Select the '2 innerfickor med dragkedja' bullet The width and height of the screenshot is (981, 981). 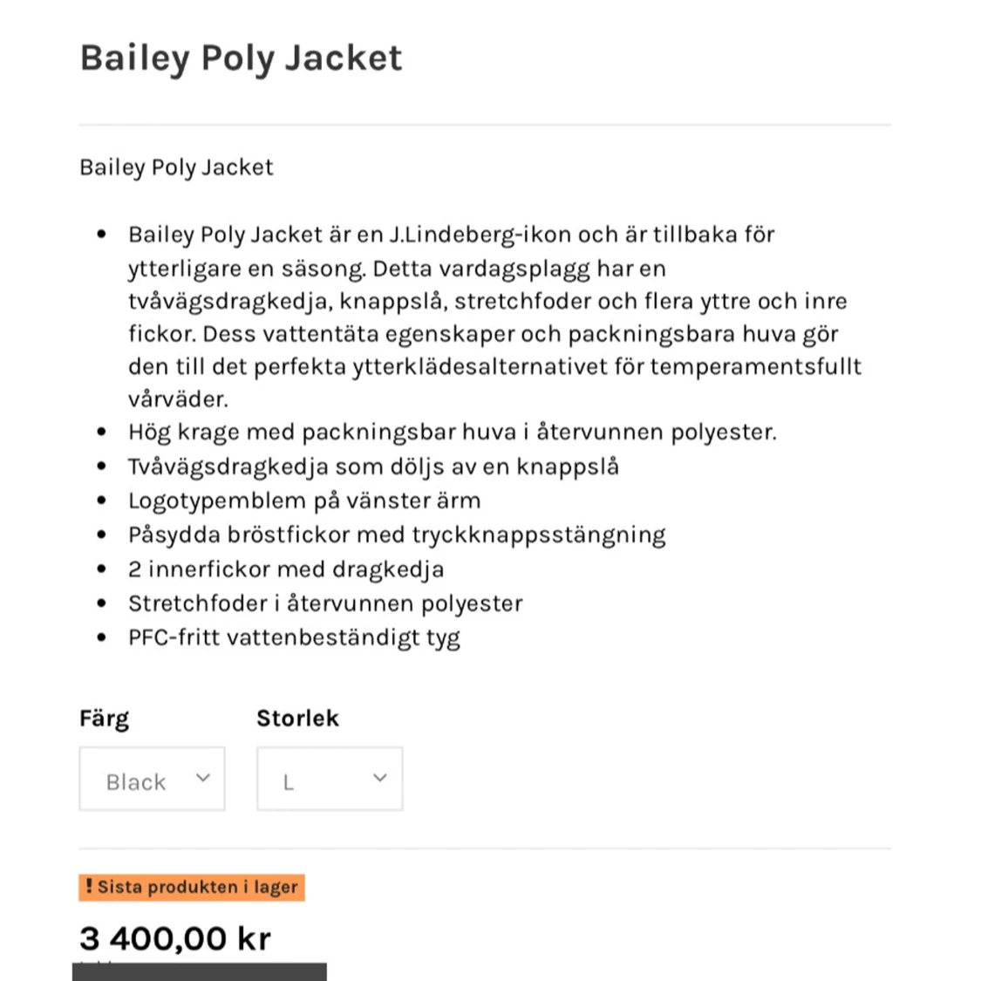click(286, 569)
